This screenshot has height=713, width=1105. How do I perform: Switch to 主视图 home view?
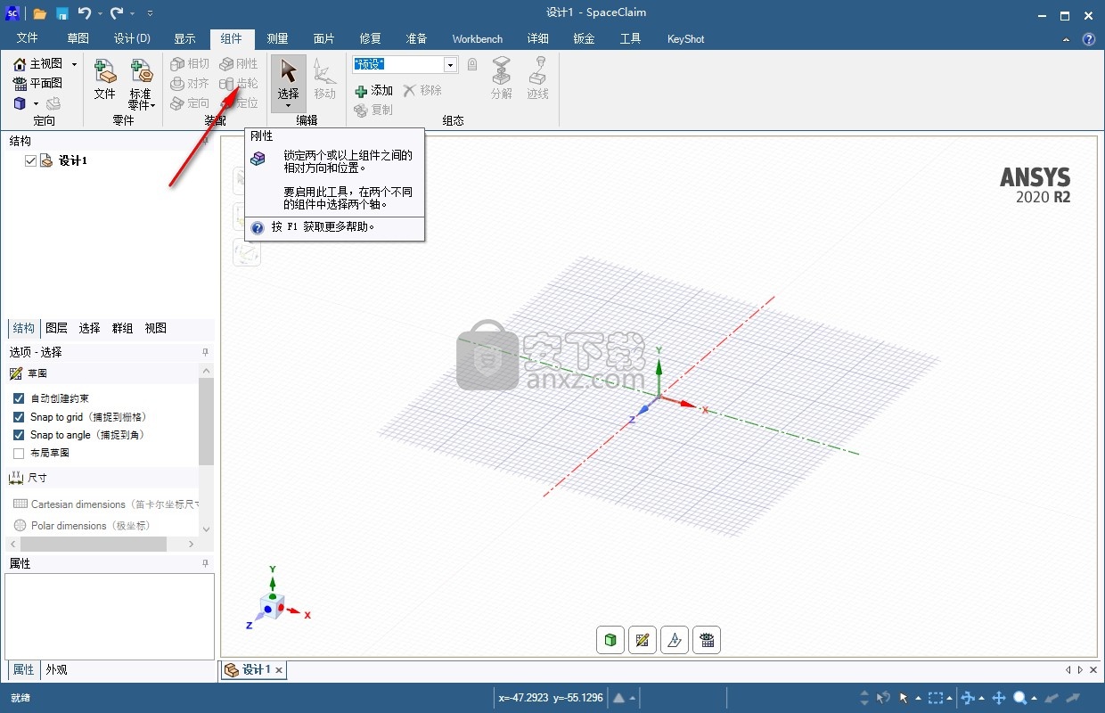tap(38, 64)
